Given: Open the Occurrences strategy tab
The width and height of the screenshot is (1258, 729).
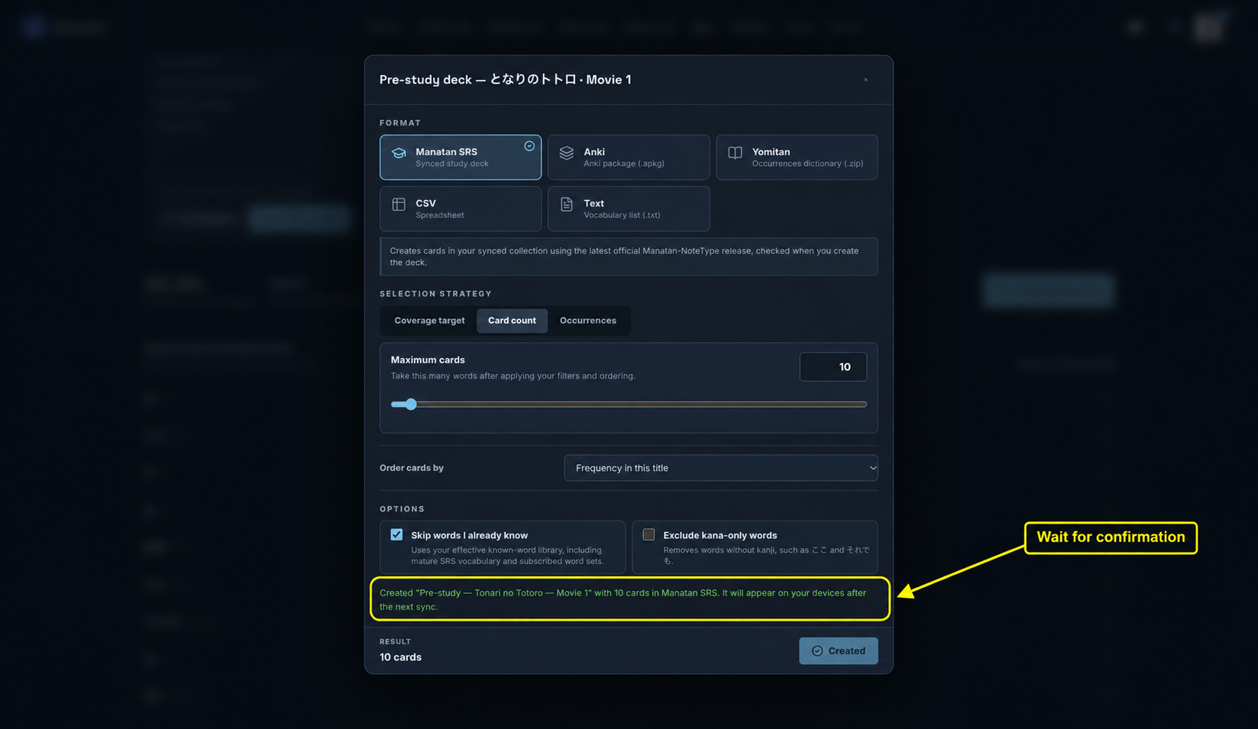Looking at the screenshot, I should click(588, 321).
